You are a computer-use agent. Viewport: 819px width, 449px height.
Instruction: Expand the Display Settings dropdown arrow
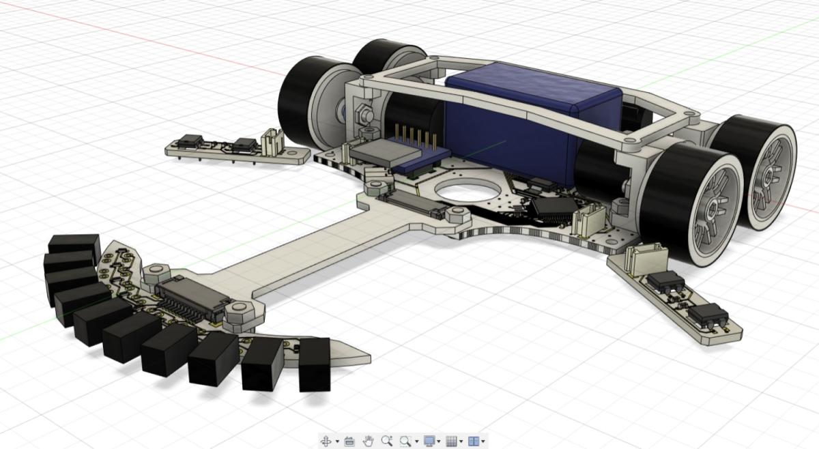tap(440, 441)
